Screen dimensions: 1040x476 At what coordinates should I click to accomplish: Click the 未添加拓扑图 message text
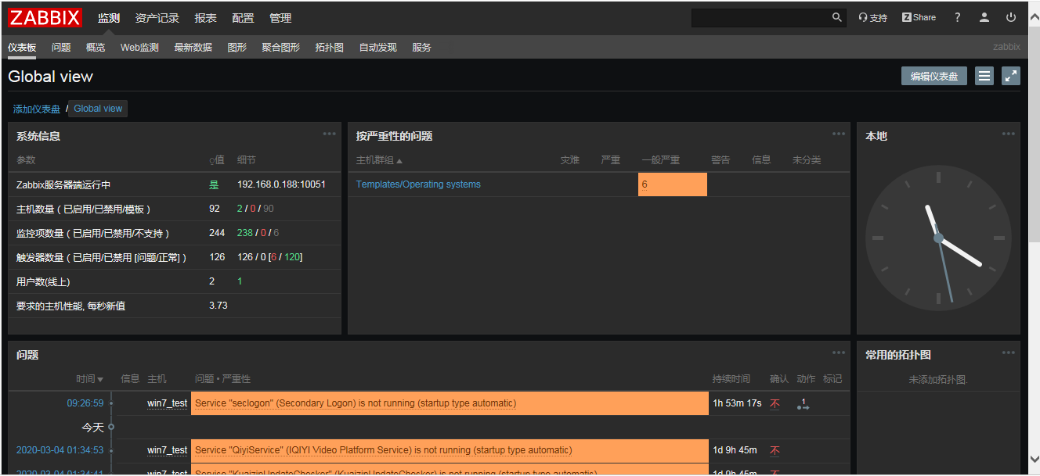(x=938, y=380)
